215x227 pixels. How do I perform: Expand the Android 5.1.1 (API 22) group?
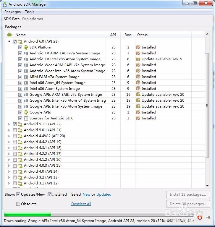(9, 124)
